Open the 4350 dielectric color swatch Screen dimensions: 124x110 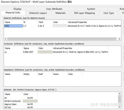pos(60,26)
